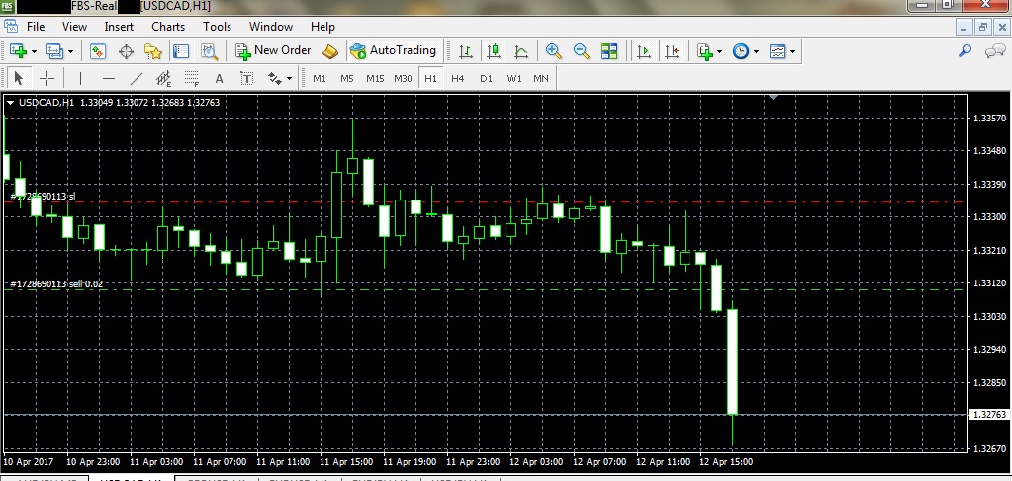Select the Horizontal Line drawing tool
Viewport: 1012px width, 481px height.
tap(109, 79)
